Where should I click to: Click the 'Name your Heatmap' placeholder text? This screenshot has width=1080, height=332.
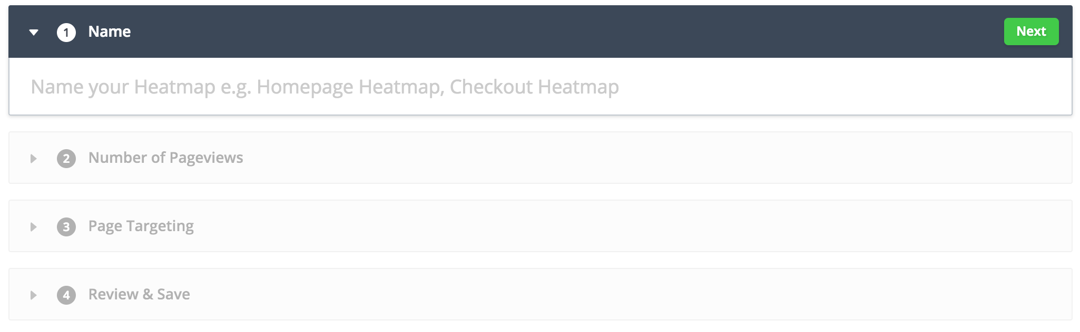[123, 87]
